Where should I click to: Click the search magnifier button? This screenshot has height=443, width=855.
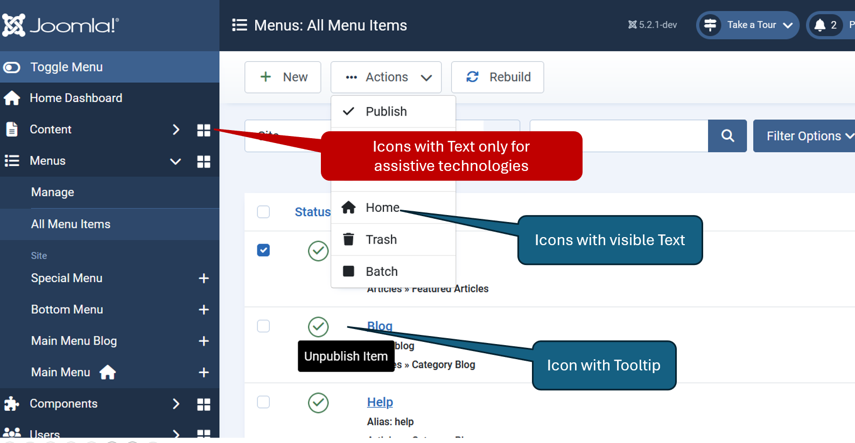coord(727,136)
